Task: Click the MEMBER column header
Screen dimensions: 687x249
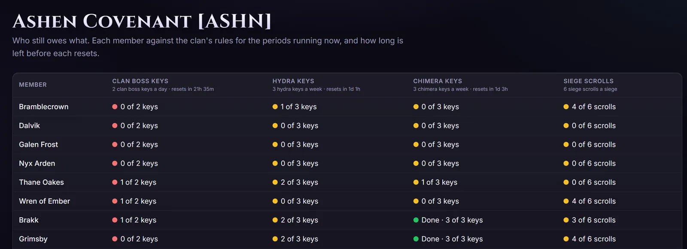Action: [x=33, y=85]
